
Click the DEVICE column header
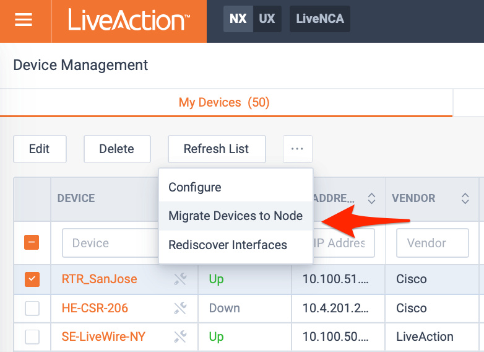(76, 198)
